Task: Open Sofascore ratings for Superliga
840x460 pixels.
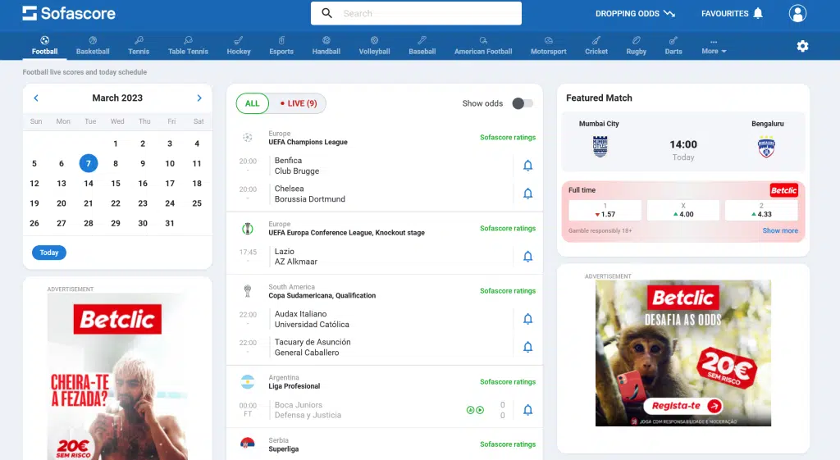Action: pos(507,444)
